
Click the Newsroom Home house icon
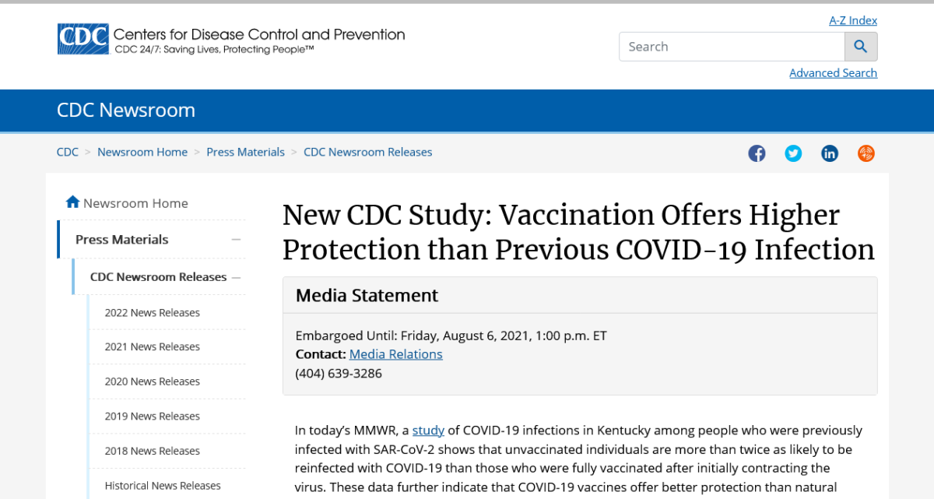pos(73,202)
